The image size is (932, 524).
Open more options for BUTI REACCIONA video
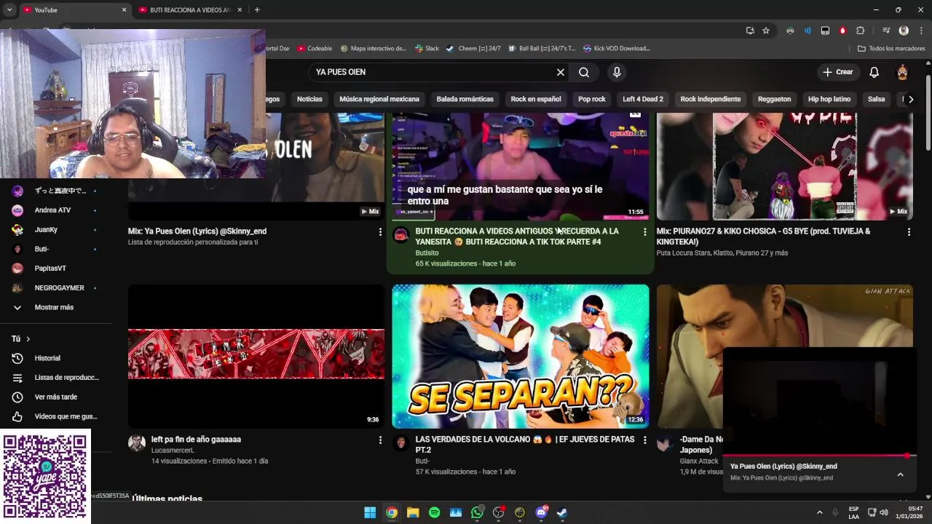pos(644,231)
